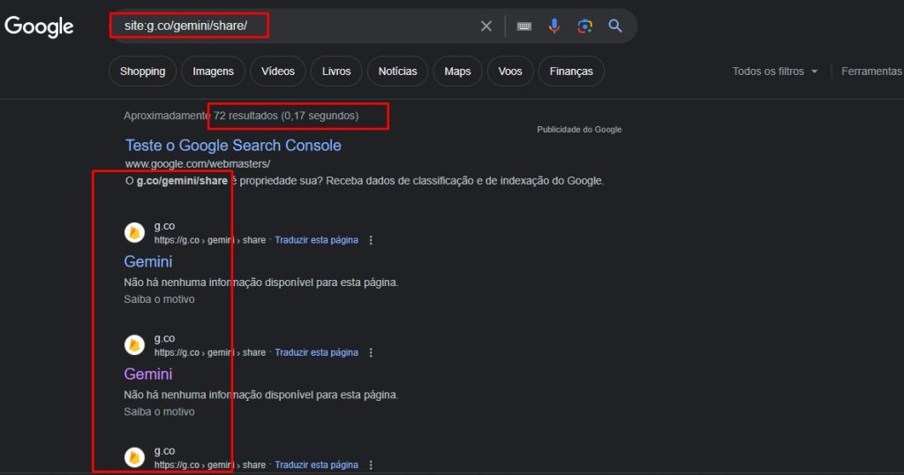
Task: Open Google Lens image search icon
Action: point(584,26)
